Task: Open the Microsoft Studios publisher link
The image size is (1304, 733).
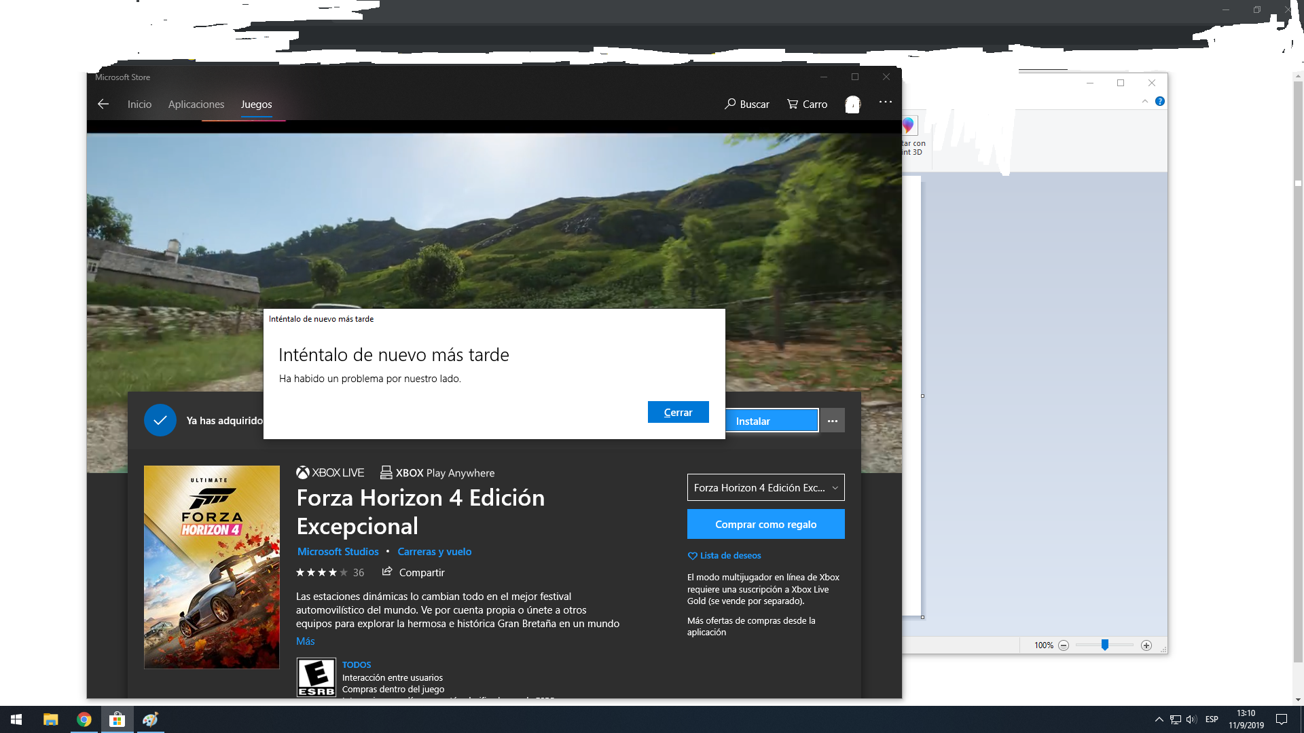Action: 338,552
